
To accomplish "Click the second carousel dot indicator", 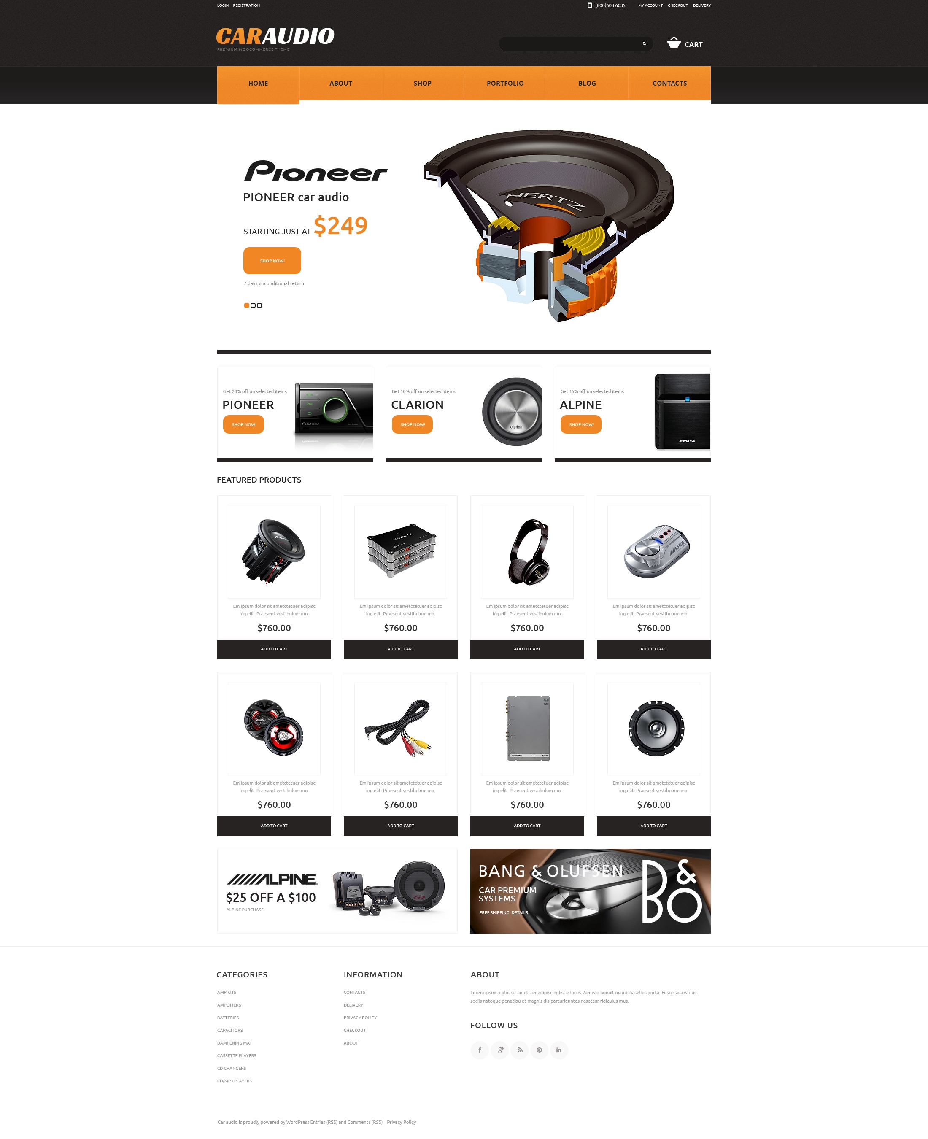I will pyautogui.click(x=251, y=305).
